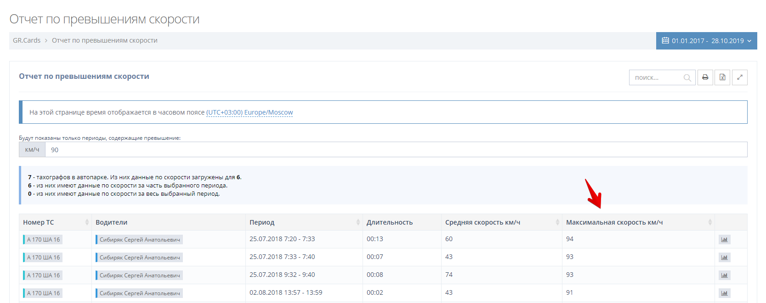This screenshot has width=766, height=303.
Task: Go to GR.Cards breadcrumb link
Action: (x=27, y=40)
